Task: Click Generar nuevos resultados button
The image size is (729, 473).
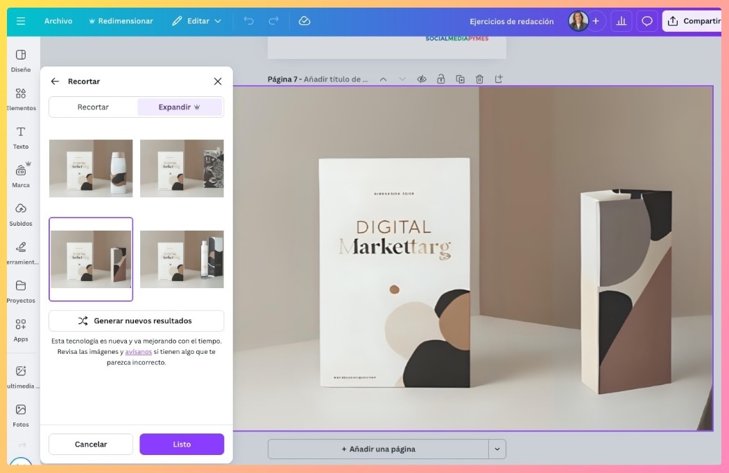Action: (136, 321)
